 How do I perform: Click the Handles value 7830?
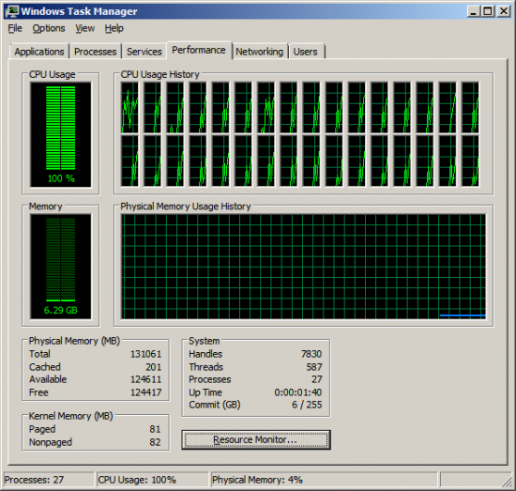[x=311, y=354]
